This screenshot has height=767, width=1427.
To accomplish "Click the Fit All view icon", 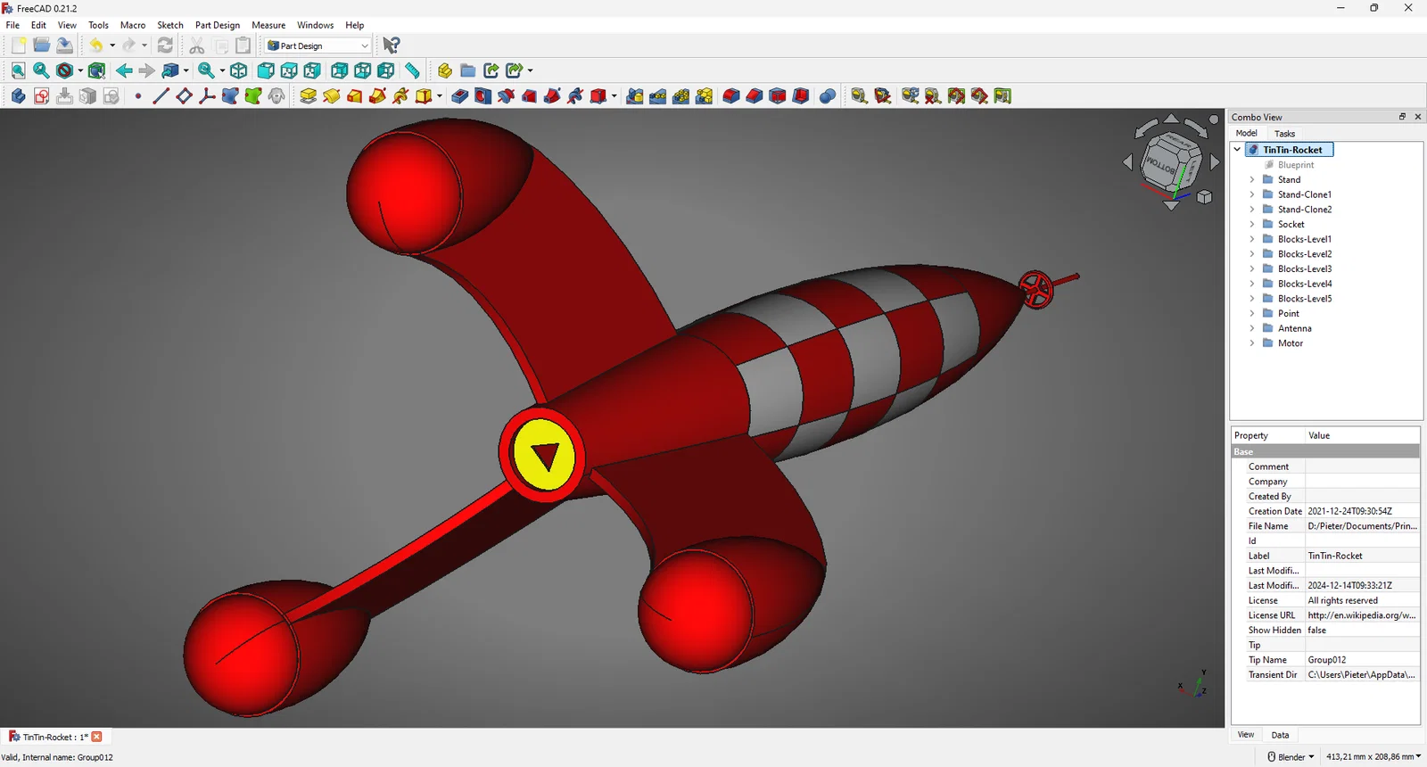I will pyautogui.click(x=18, y=70).
